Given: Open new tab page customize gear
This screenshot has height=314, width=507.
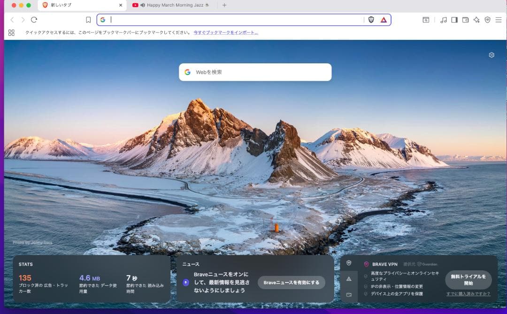Looking at the screenshot, I should (x=492, y=55).
